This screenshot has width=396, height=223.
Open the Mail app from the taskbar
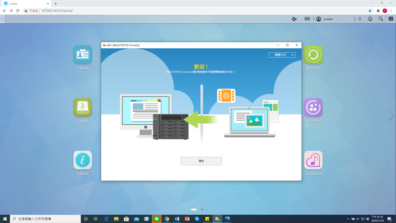[137, 219]
